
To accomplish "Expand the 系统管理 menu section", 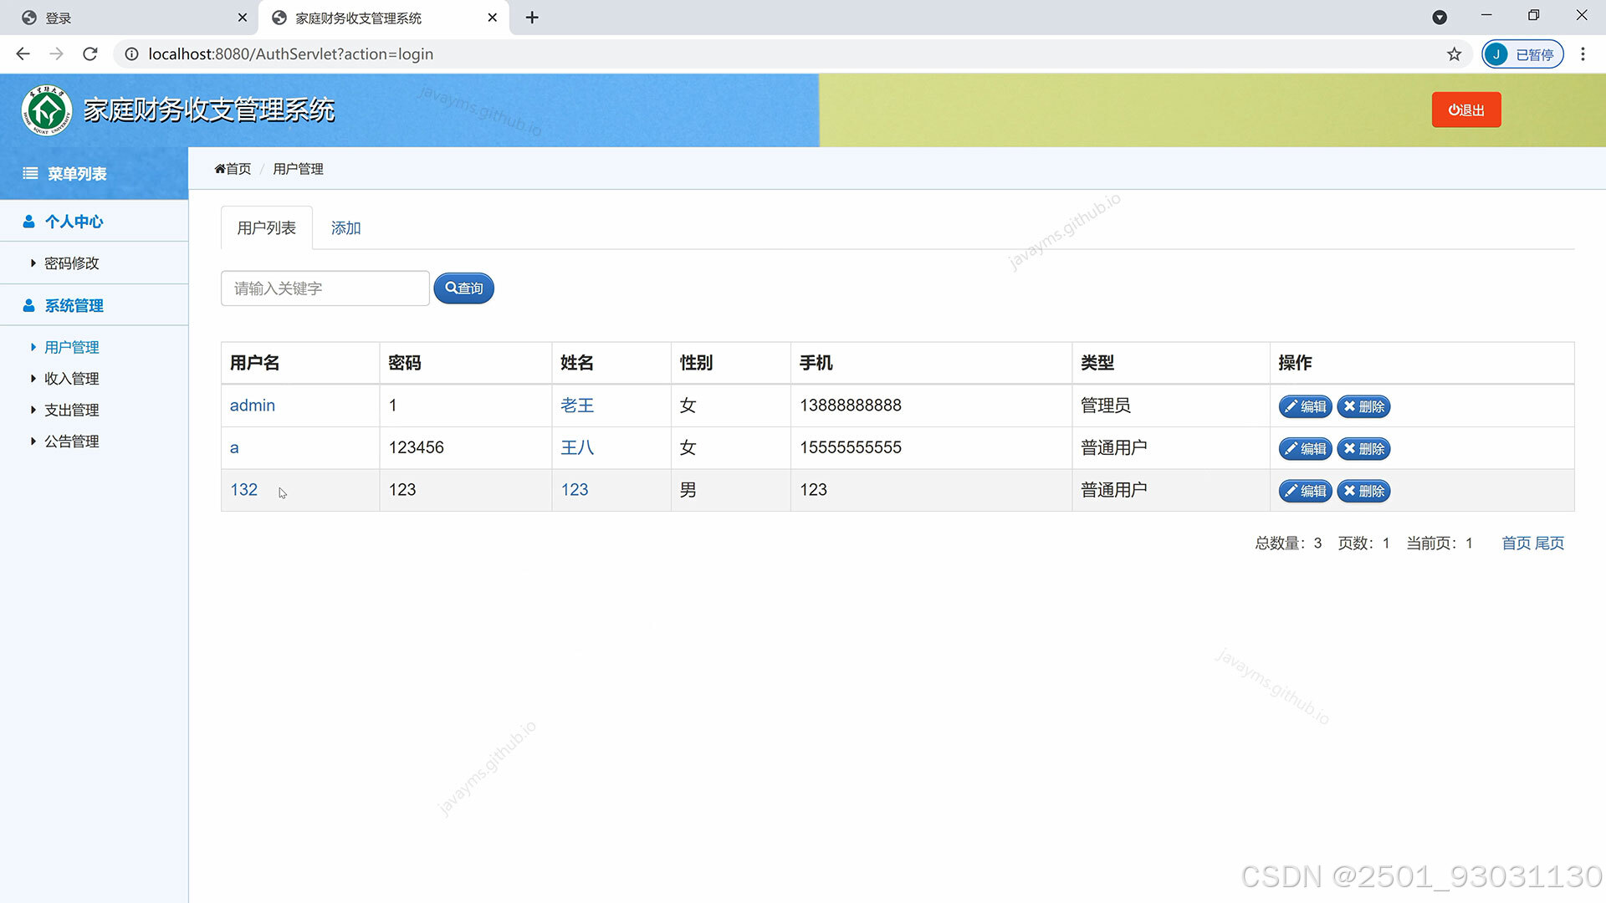I will pyautogui.click(x=94, y=306).
